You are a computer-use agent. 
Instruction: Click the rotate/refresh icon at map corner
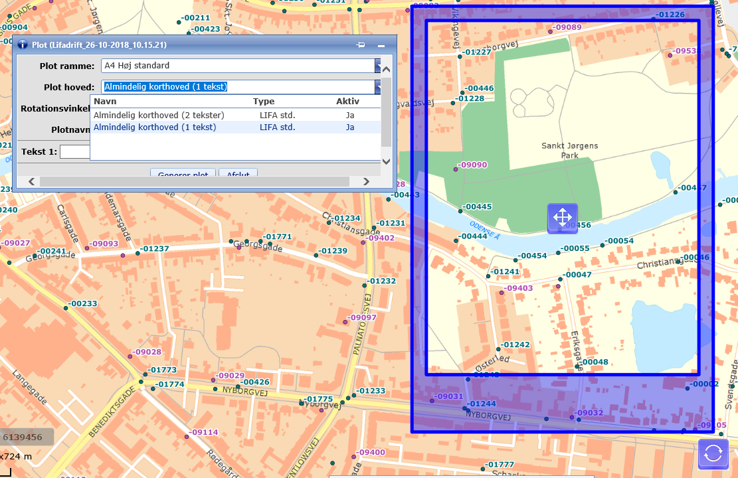713,454
